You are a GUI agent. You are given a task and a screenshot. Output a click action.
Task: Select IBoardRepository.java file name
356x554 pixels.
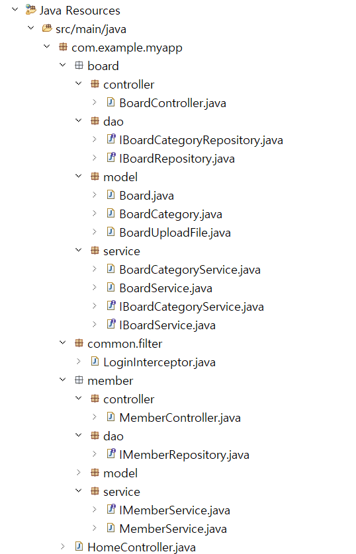177,159
